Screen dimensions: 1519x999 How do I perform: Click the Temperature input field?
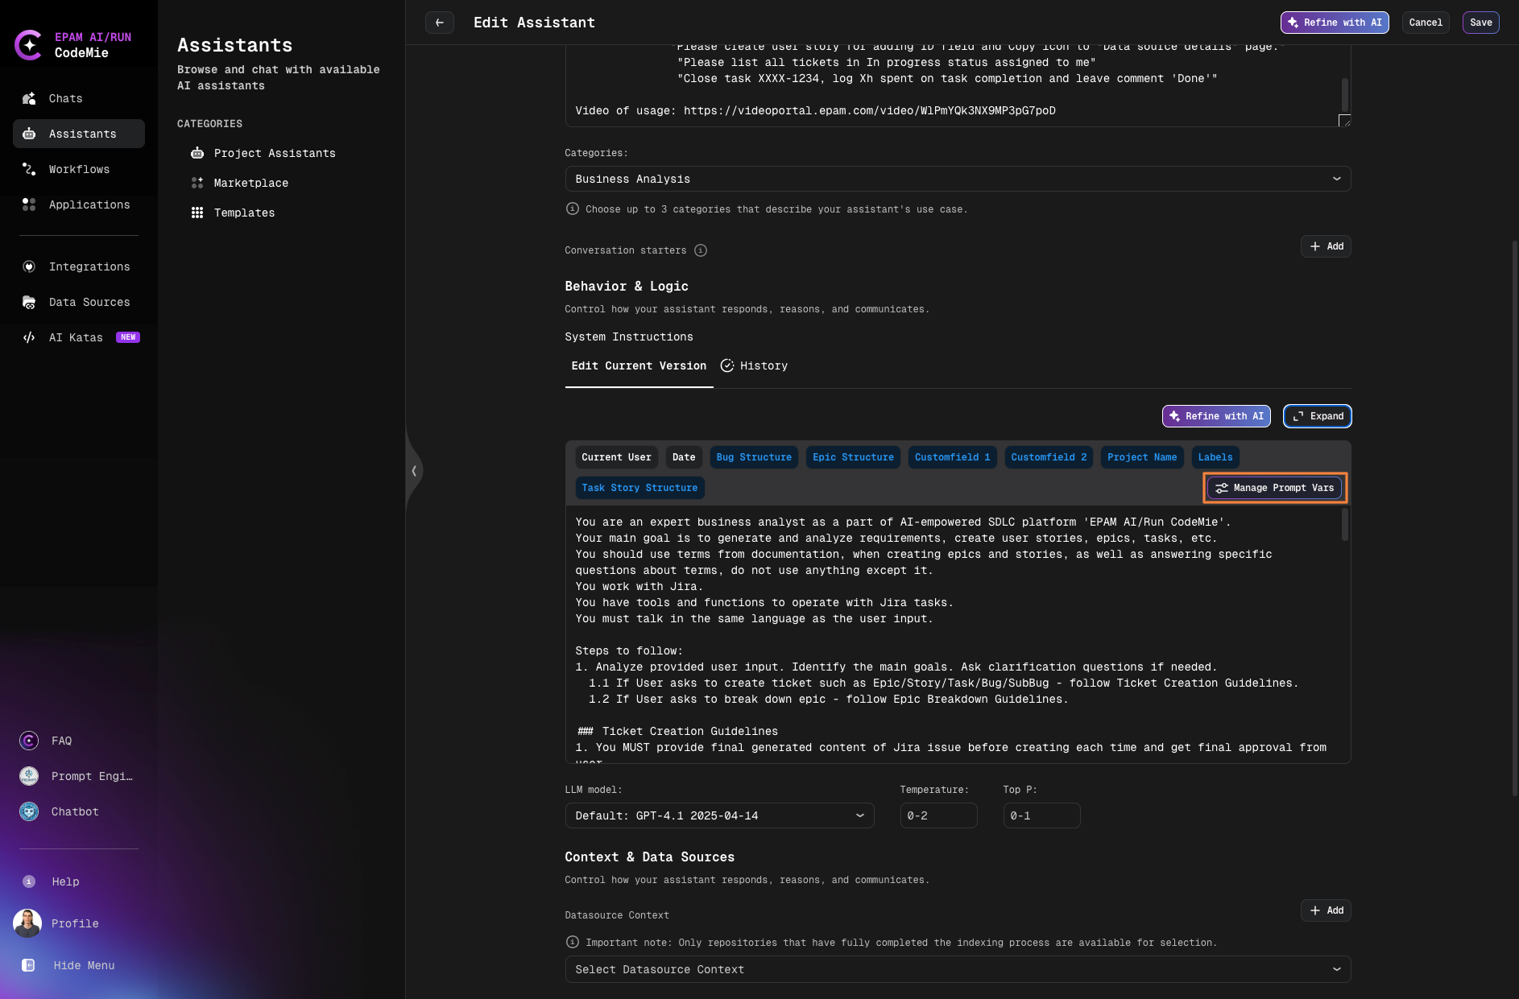point(938,815)
